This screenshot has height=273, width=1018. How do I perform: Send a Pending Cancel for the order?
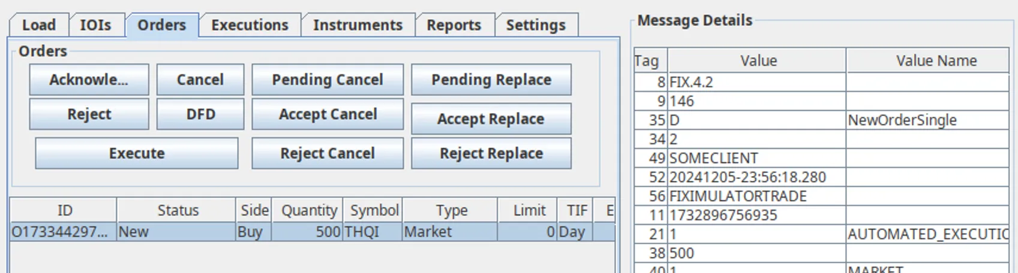pyautogui.click(x=328, y=80)
